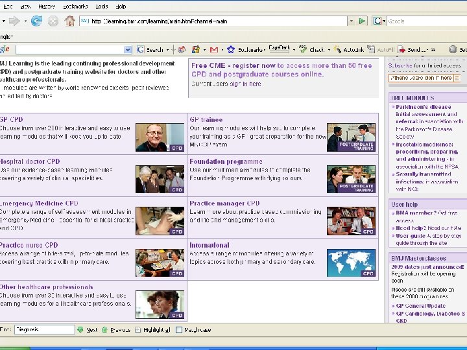
Task: Open the Help menu
Action: (x=121, y=6)
